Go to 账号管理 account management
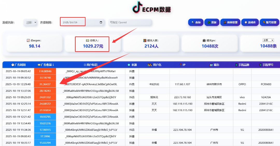This screenshot has width=280, height=146. tap(269, 22)
